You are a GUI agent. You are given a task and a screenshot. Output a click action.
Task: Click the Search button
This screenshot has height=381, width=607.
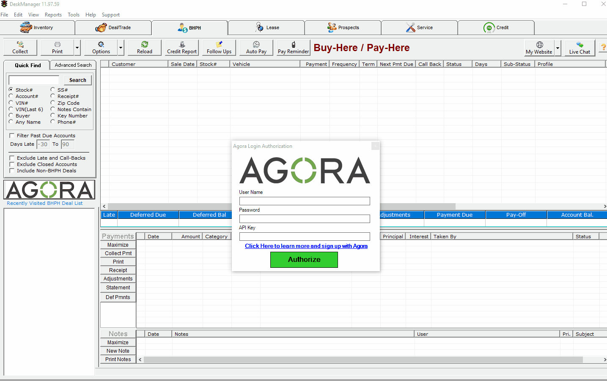[x=78, y=80]
